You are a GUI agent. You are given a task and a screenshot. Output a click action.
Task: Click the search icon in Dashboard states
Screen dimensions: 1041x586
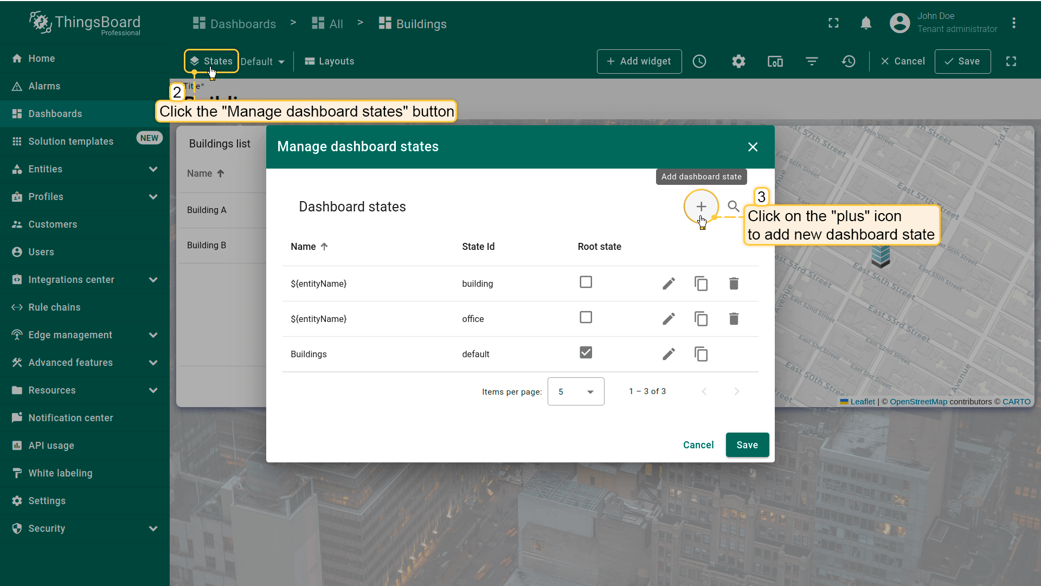pyautogui.click(x=733, y=207)
